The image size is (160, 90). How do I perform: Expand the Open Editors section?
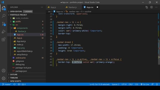point(16,11)
